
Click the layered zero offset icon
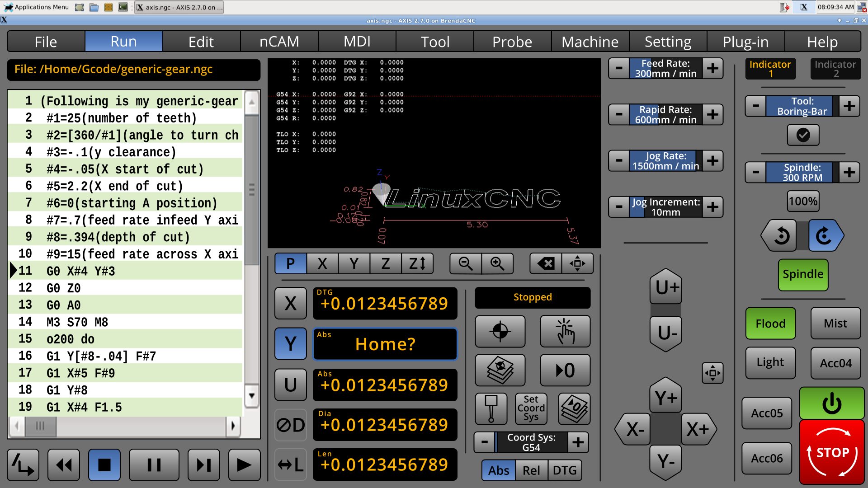click(574, 409)
